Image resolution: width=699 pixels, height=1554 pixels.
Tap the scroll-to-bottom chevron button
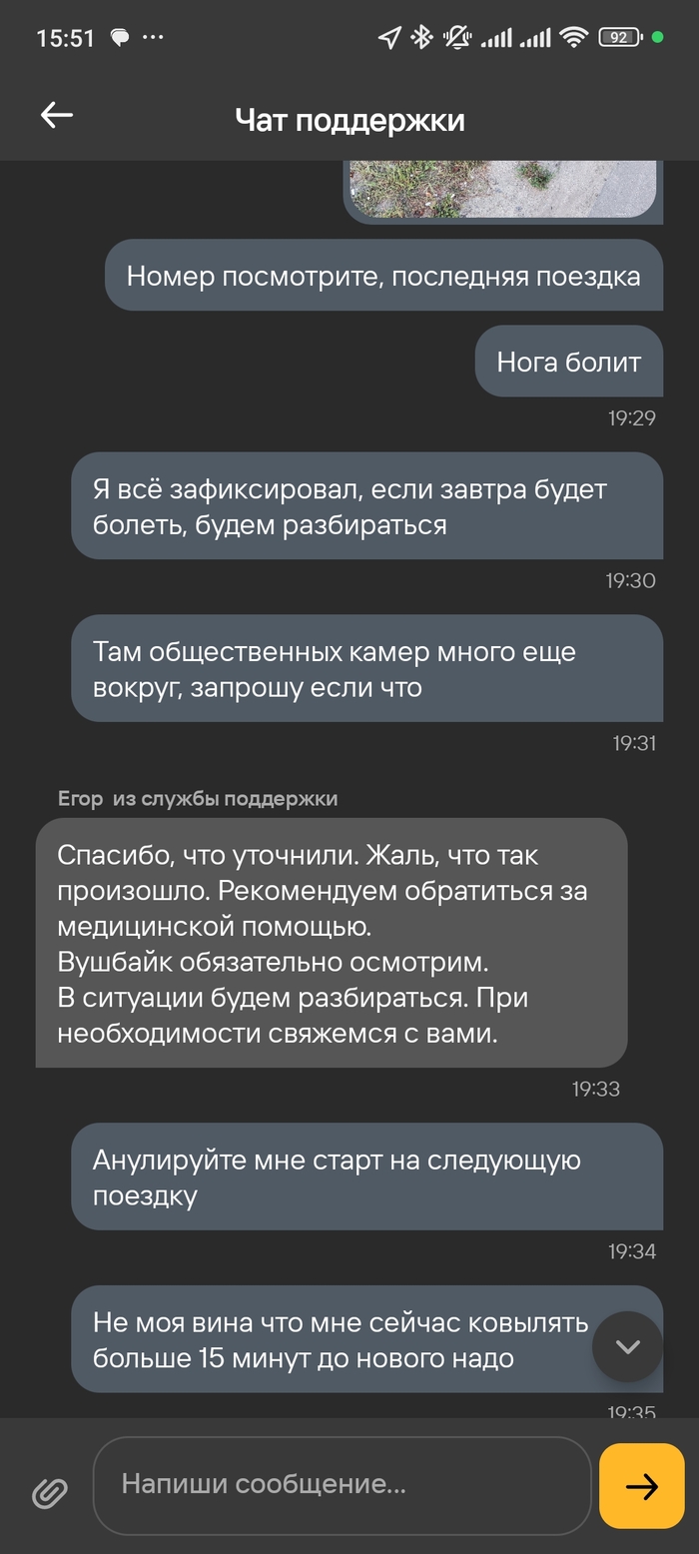pos(627,1346)
